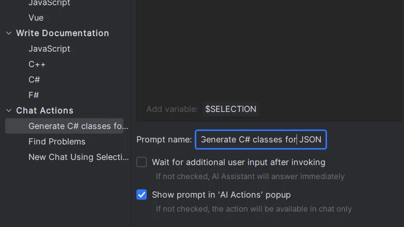The image size is (404, 227).
Task: Insert the $SELECTION variable
Action: (x=230, y=109)
